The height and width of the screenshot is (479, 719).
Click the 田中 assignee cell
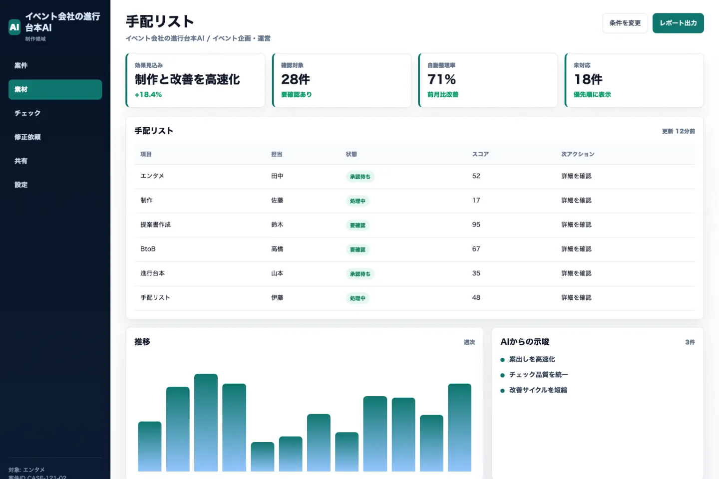[277, 176]
